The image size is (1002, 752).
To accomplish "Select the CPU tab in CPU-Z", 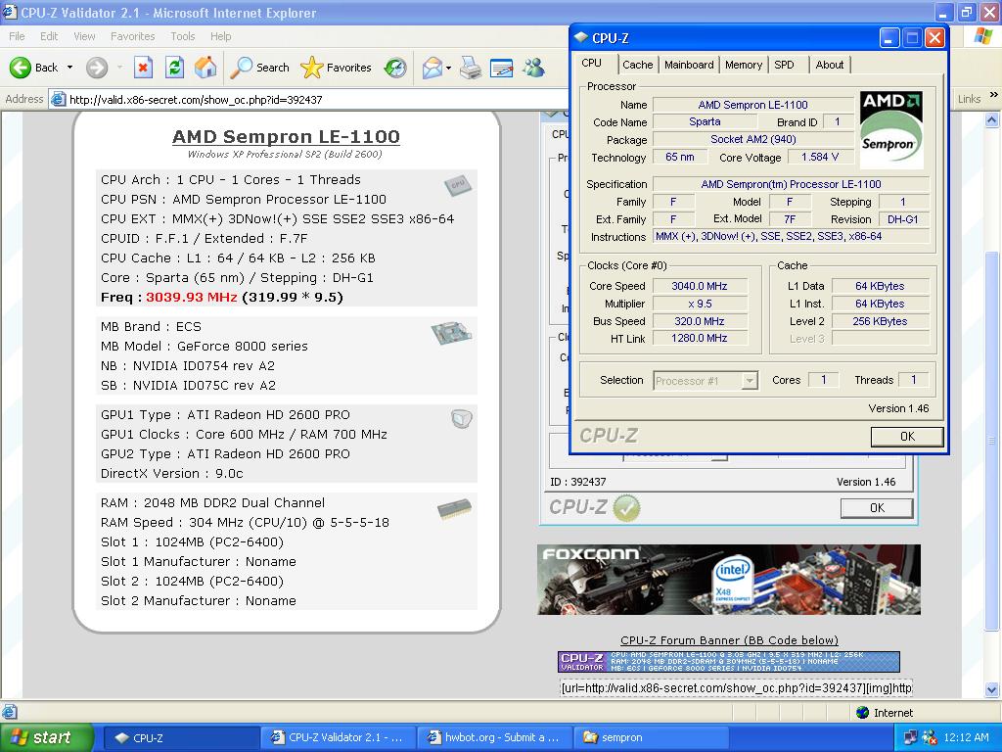I will click(x=592, y=63).
